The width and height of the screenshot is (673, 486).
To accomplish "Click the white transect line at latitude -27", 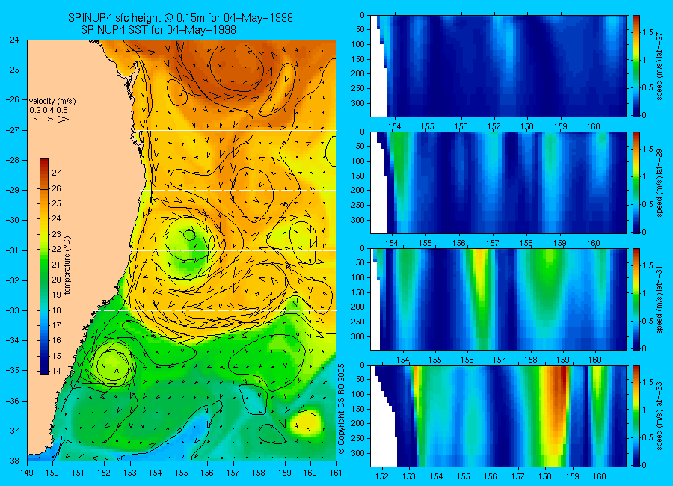I will (x=239, y=131).
